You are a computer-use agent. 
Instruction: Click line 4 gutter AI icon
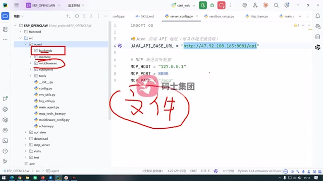(x=120, y=46)
